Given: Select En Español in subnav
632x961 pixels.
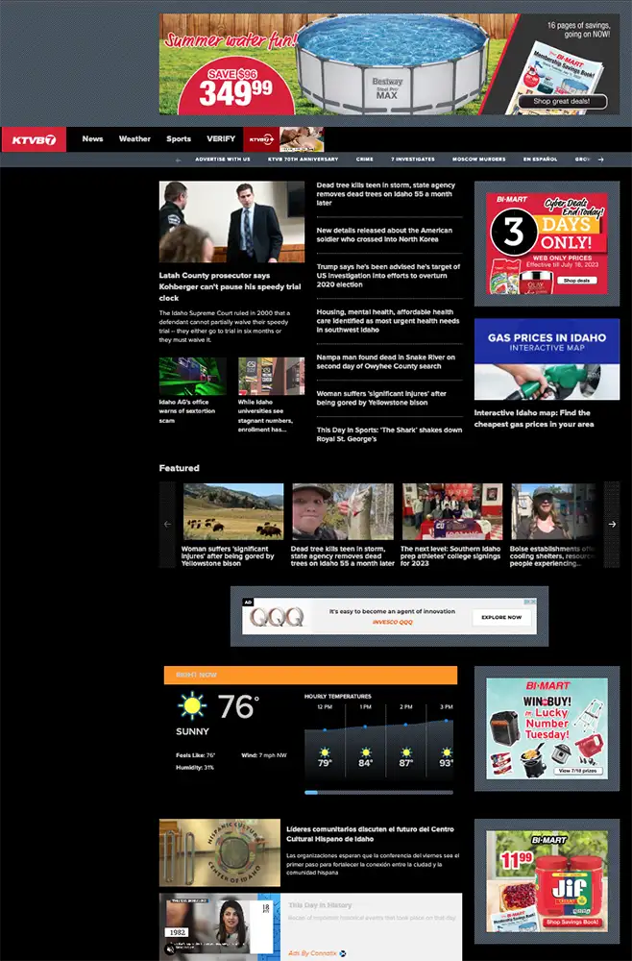Looking at the screenshot, I should 540,160.
